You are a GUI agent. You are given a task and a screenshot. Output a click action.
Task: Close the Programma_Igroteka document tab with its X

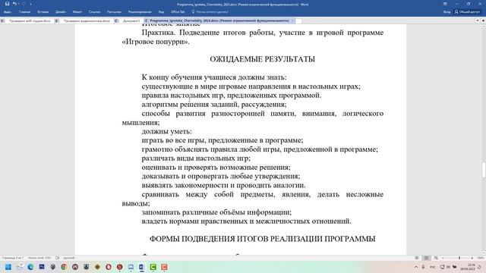point(292,20)
